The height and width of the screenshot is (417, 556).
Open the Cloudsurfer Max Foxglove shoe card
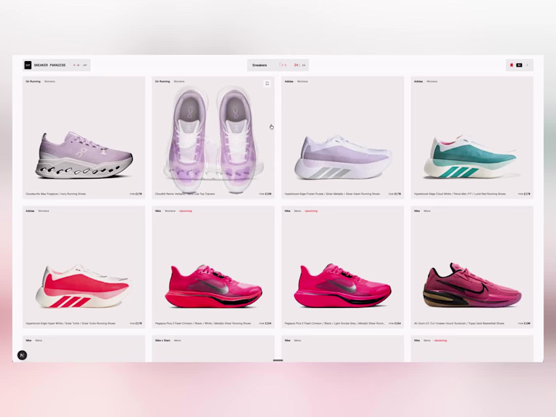point(84,138)
